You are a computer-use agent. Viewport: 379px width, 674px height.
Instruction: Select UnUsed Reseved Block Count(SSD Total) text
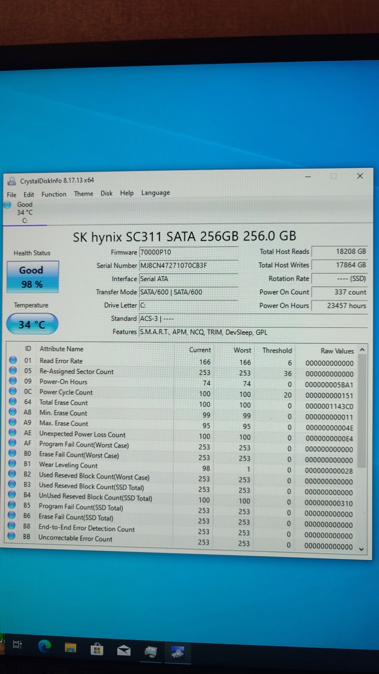[96, 497]
